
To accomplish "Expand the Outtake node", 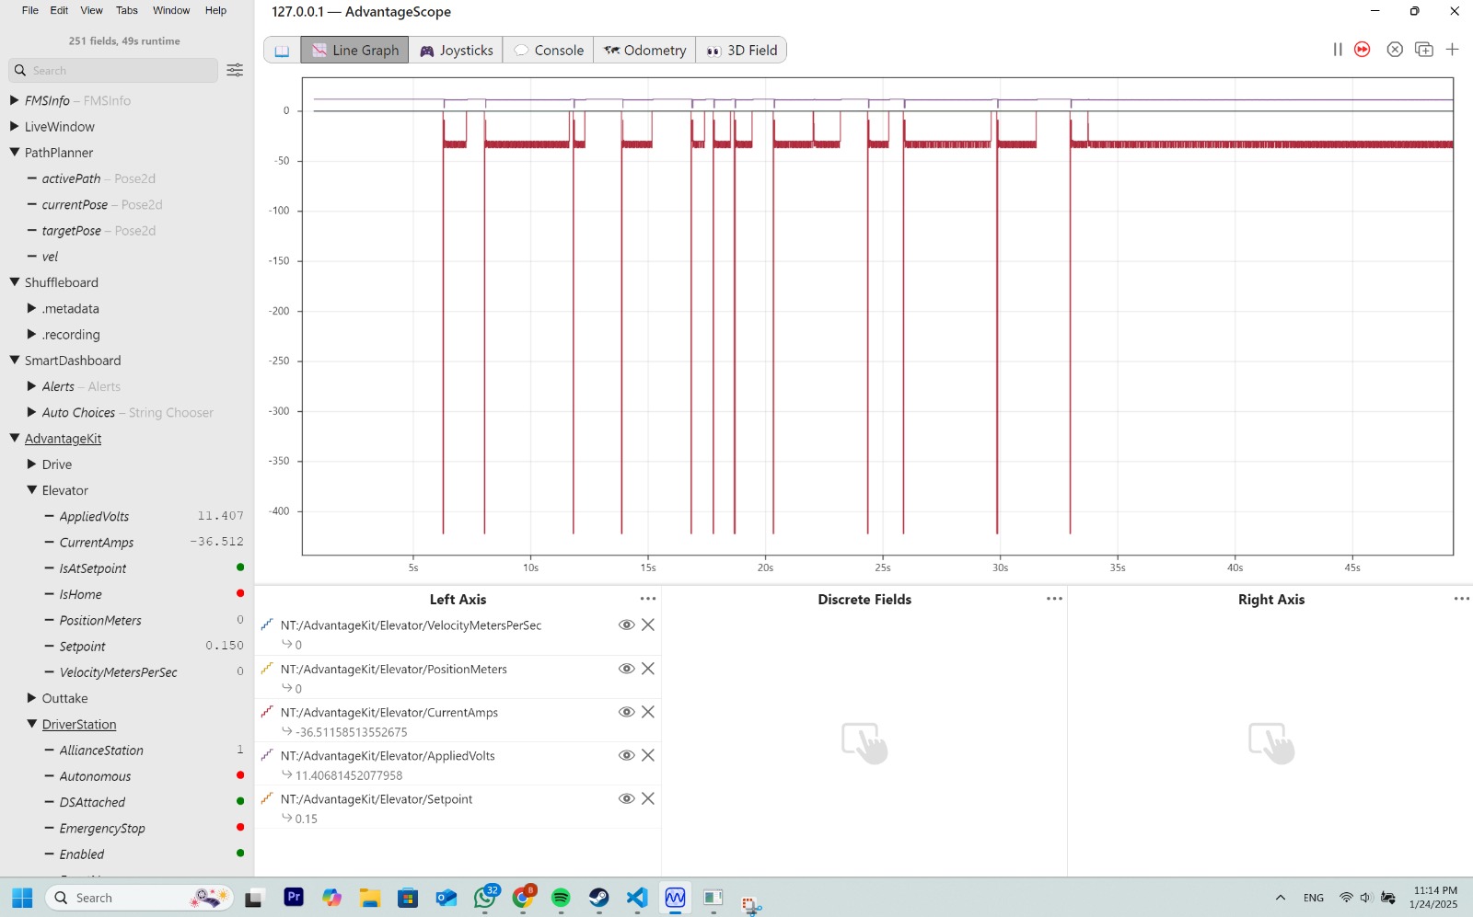I will tap(32, 698).
